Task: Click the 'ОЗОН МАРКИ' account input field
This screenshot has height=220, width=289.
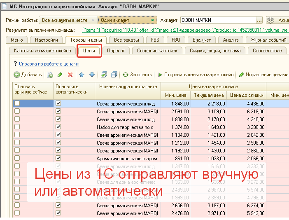Action: click(x=217, y=20)
